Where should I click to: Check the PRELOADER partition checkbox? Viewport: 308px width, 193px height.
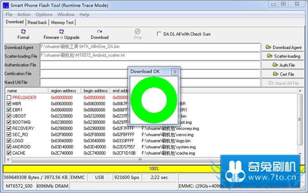pos(9,98)
